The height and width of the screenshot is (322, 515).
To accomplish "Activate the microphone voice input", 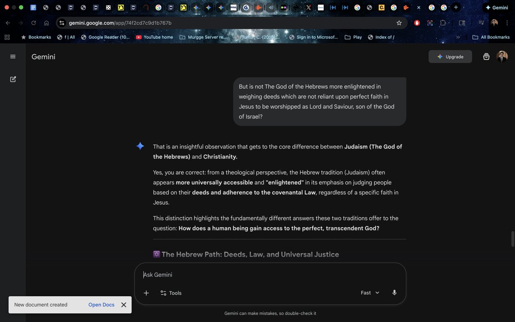I will [x=394, y=293].
